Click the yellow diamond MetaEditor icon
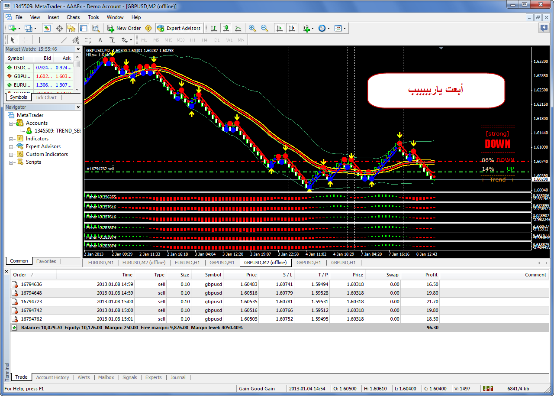This screenshot has height=396, width=554. 148,28
